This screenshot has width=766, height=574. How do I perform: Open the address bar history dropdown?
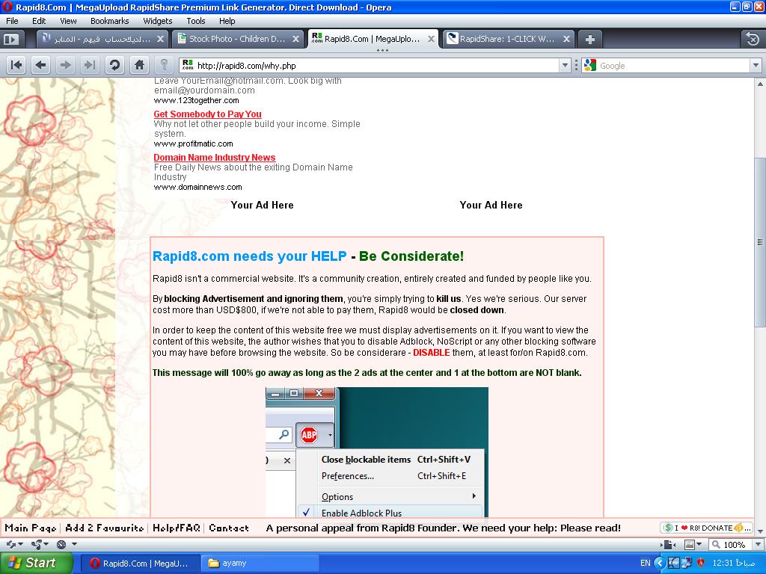tap(566, 66)
